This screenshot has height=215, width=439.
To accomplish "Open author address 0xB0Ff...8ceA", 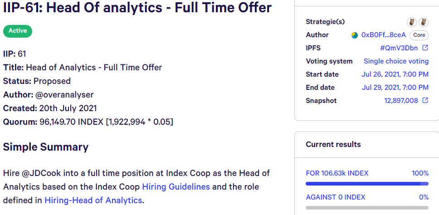I will click(384, 35).
